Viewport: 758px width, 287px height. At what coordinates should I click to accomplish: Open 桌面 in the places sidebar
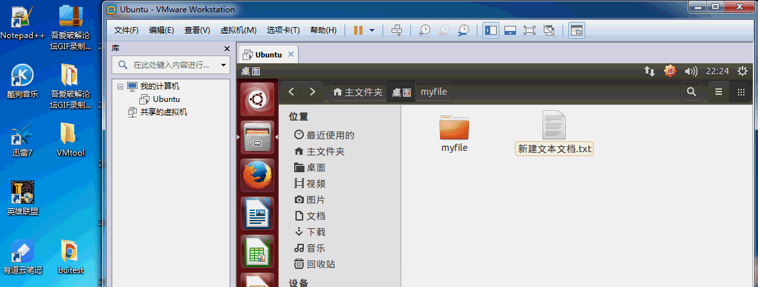(310, 168)
